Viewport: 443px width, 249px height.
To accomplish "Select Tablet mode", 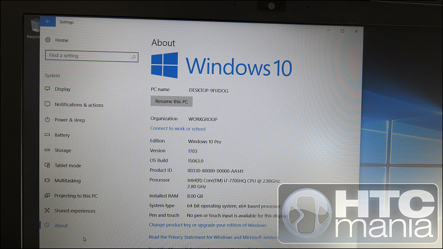I will pyautogui.click(x=68, y=166).
